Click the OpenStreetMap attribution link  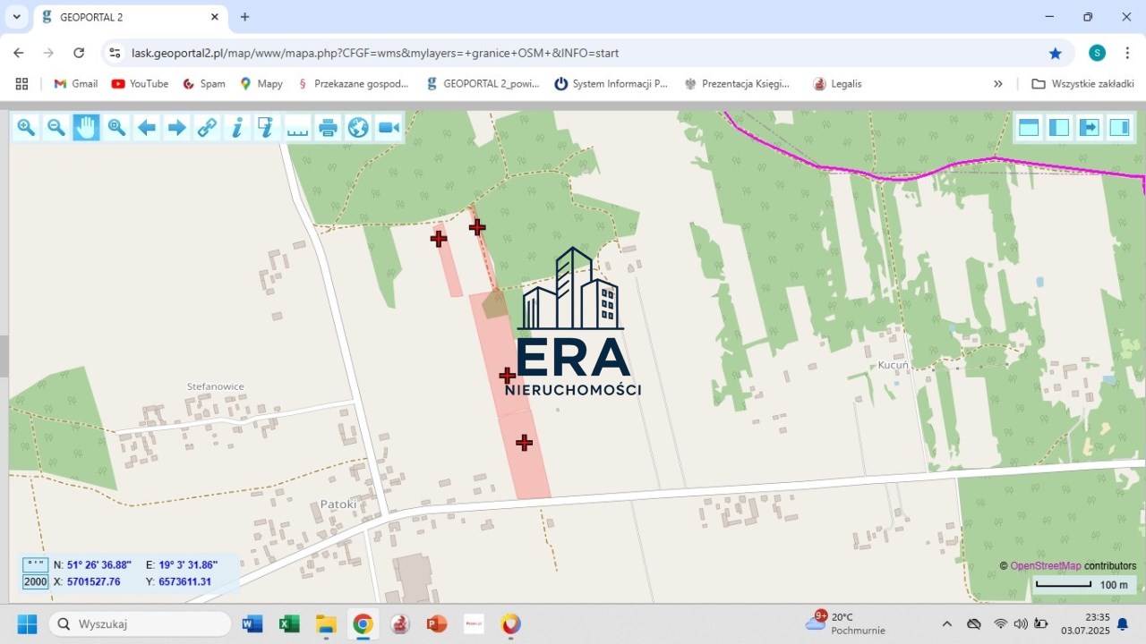tap(1045, 565)
